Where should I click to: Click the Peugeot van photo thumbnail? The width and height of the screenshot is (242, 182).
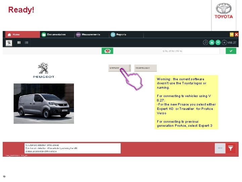[x=44, y=103]
